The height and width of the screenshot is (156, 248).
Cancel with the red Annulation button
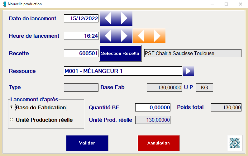point(159,143)
